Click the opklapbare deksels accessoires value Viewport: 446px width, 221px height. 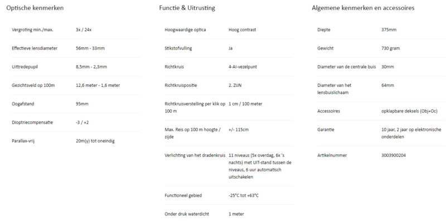409,111
